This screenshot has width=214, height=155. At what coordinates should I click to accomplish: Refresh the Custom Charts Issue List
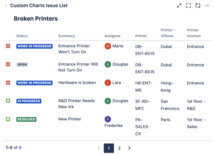[x=198, y=6]
